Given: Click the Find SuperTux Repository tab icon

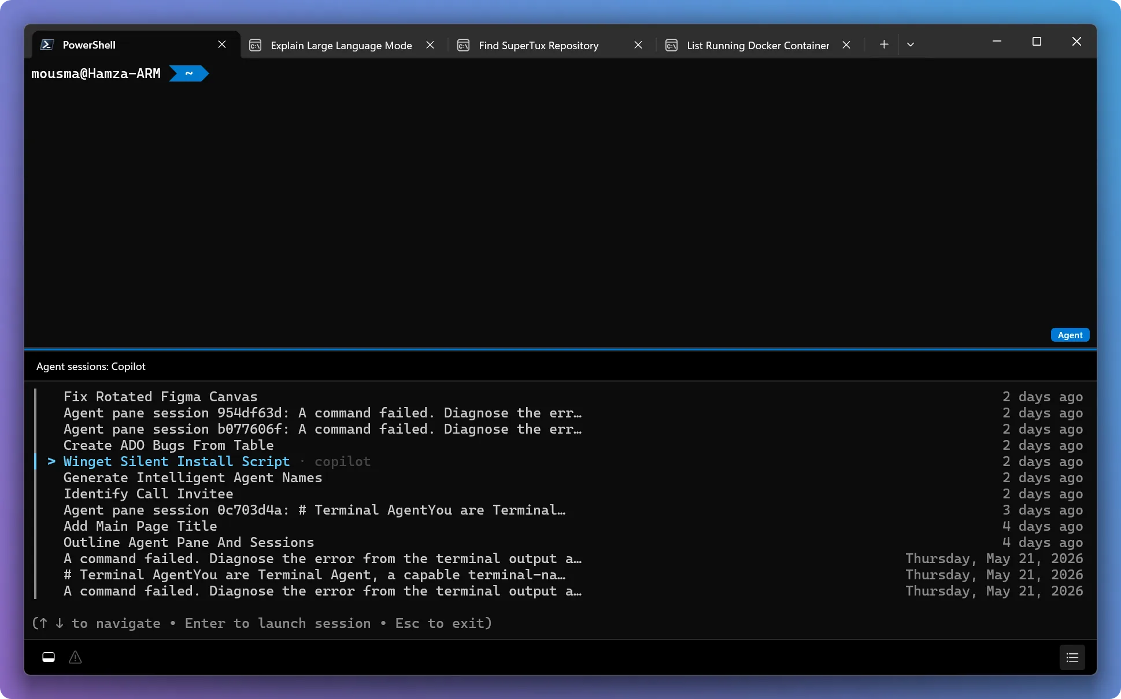Looking at the screenshot, I should pos(463,45).
